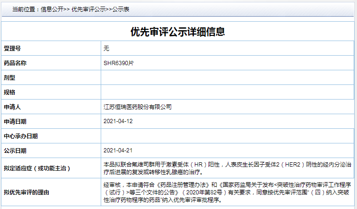357x209 pixels.
Task: Click the 当前位置 breadcrumb prefix
Action: point(24,9)
